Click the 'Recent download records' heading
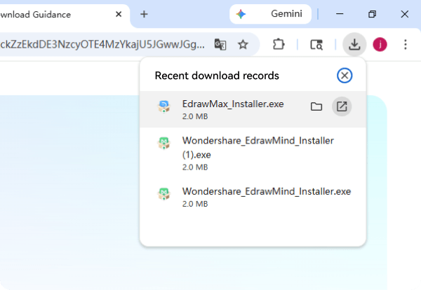Screen dimensions: 421x290 (x=217, y=76)
